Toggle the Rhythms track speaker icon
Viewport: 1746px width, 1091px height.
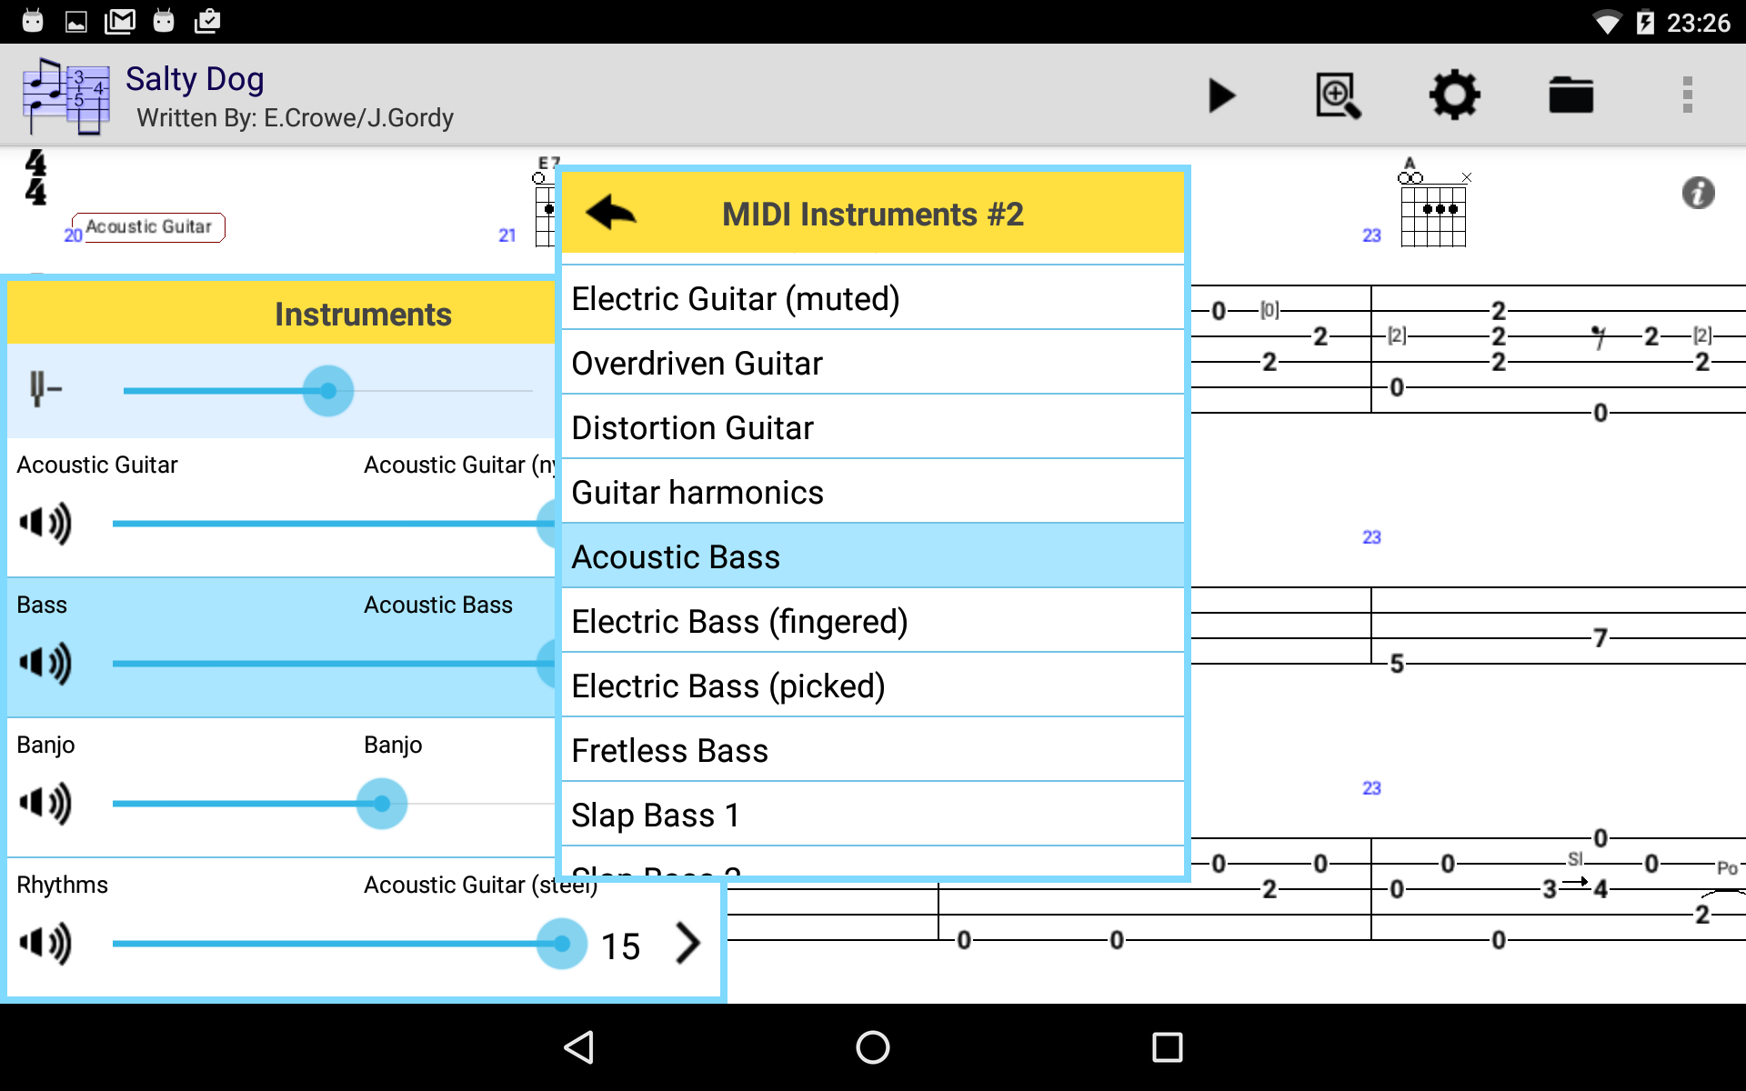45,943
